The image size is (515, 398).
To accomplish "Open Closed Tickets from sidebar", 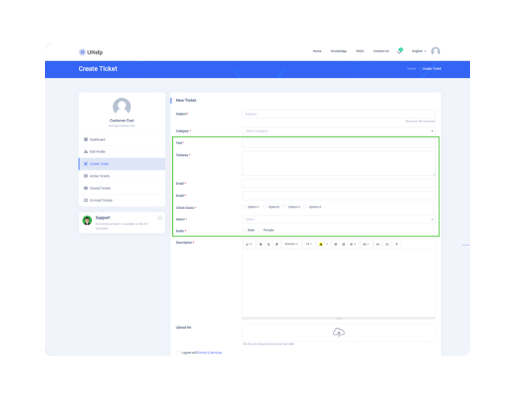I will 122,188.
